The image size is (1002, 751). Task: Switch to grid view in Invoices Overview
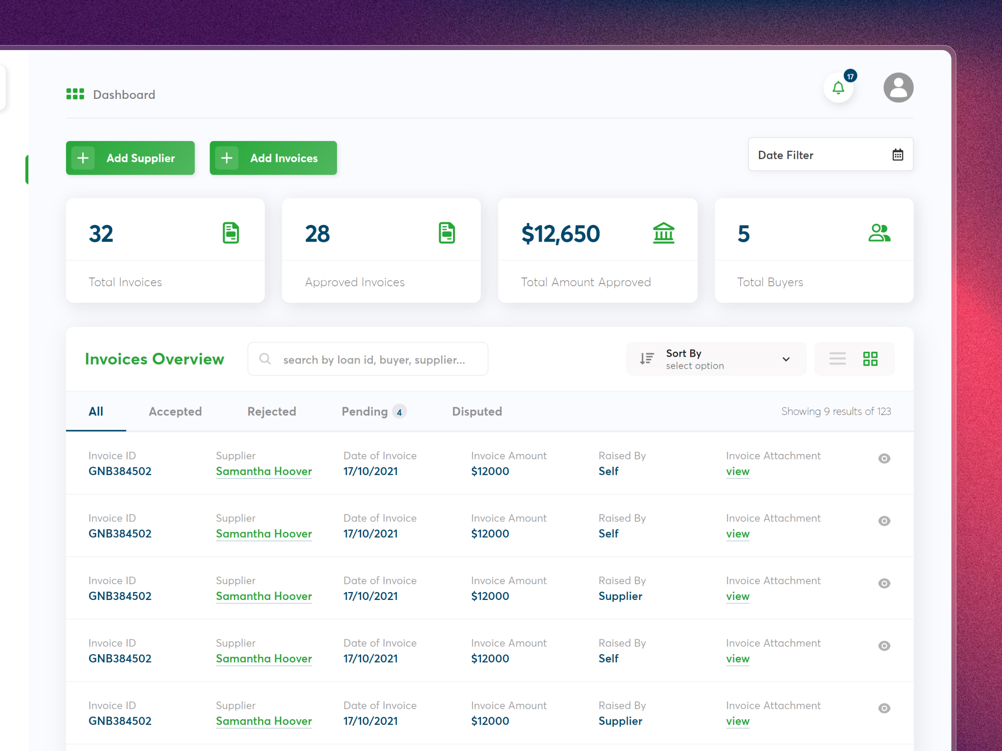click(x=870, y=358)
